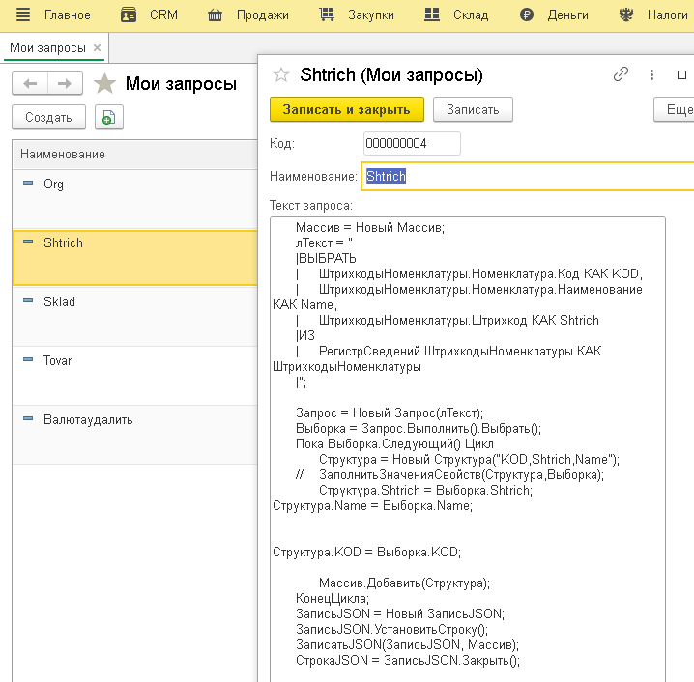Open the hamburger main menu icon

point(23,14)
